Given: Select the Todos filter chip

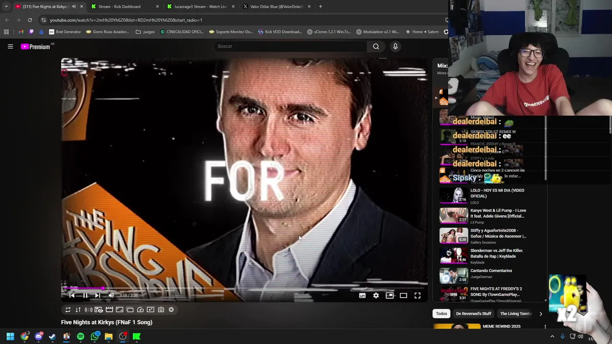Looking at the screenshot, I should pos(441,314).
